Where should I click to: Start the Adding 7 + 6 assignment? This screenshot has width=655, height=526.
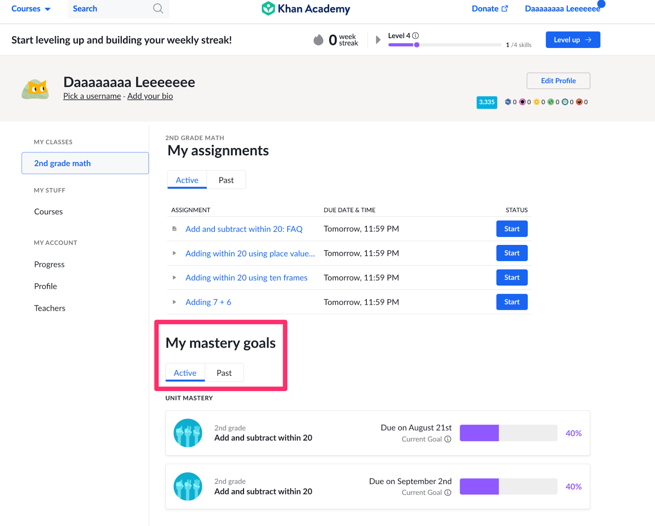tap(512, 302)
